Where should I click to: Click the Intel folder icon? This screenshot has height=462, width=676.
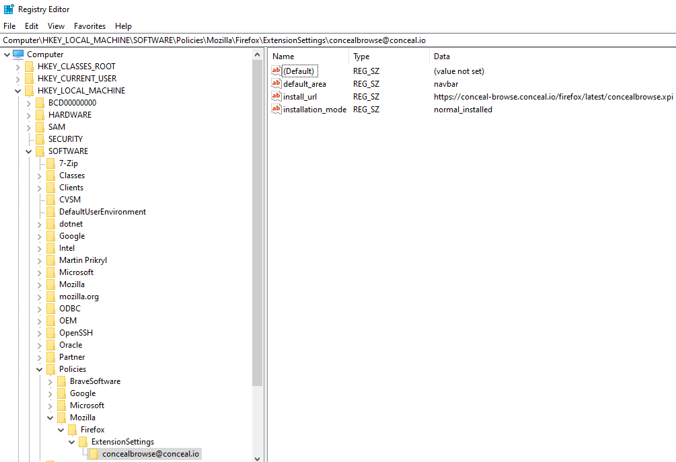[51, 247]
